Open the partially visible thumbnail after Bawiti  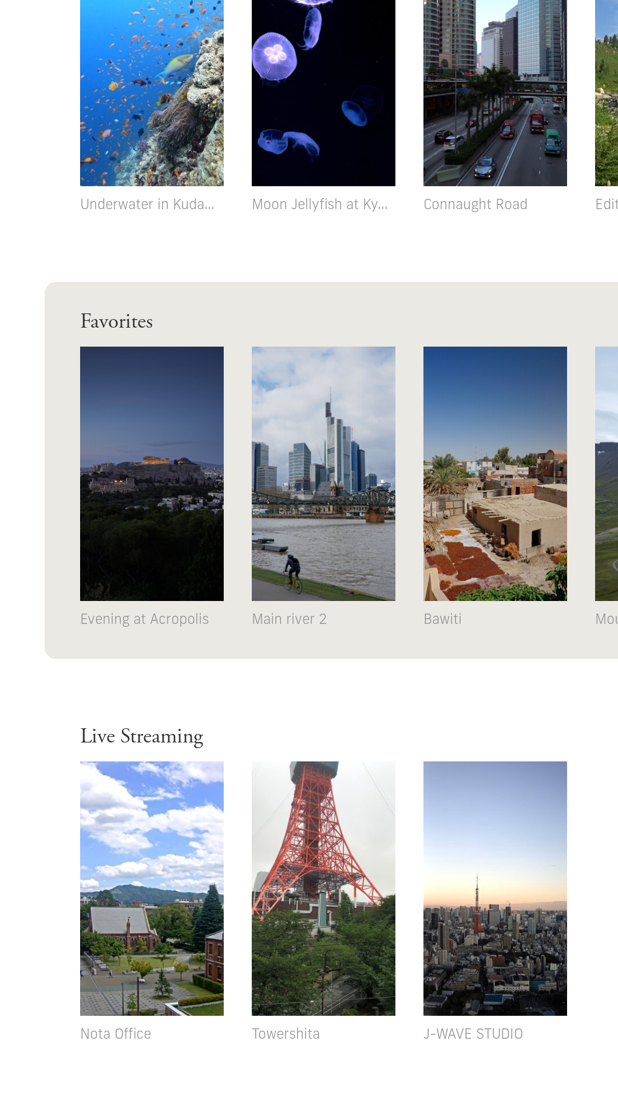tap(607, 474)
